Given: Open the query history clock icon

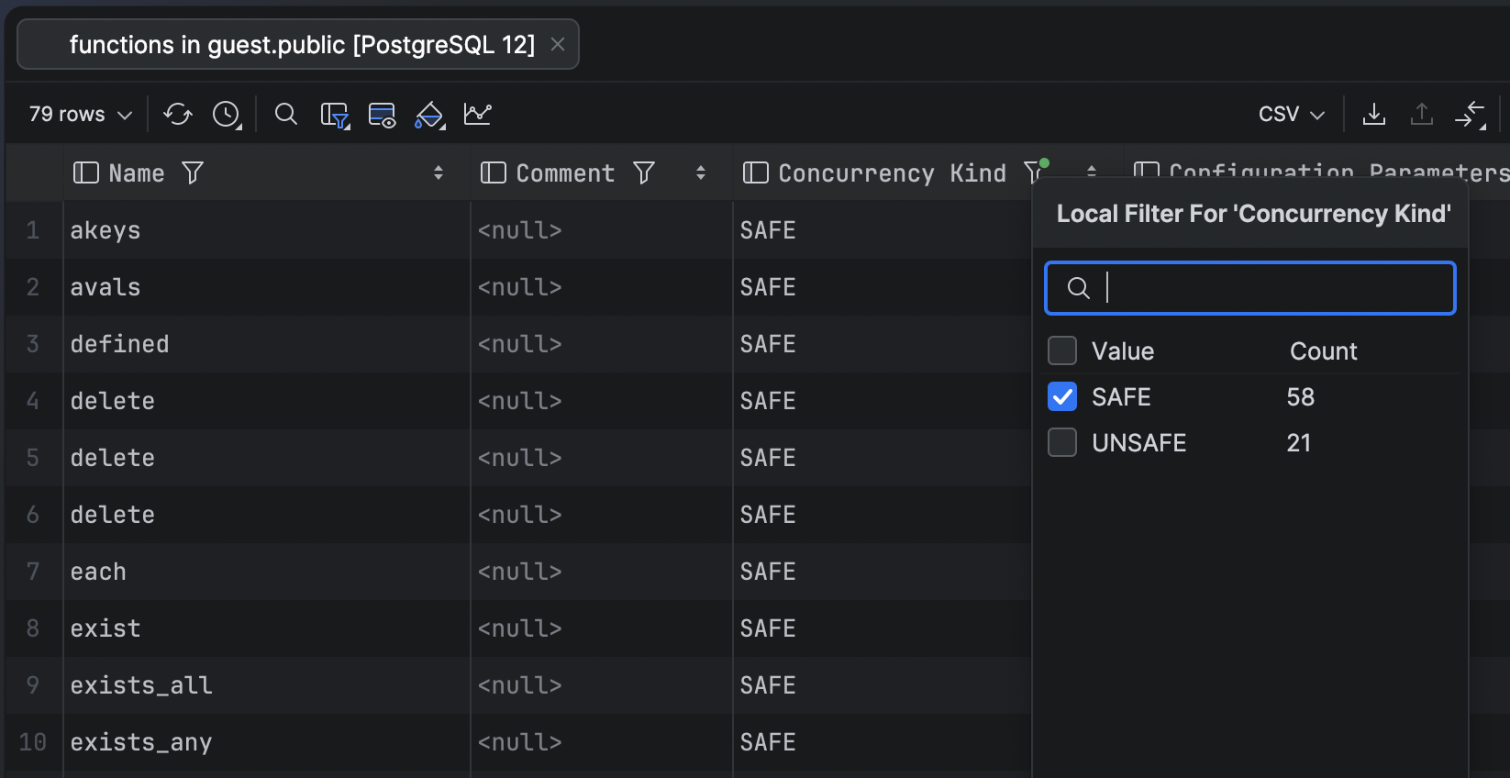Looking at the screenshot, I should 226,114.
